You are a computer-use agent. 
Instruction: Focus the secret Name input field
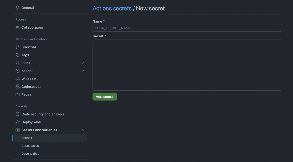coord(187,28)
